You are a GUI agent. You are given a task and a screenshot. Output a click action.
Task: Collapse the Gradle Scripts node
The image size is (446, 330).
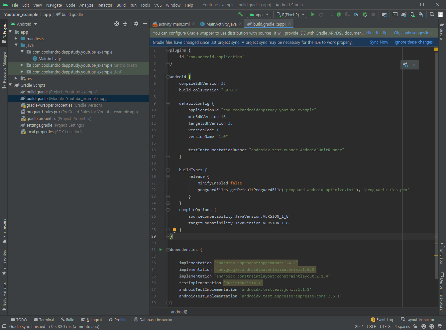[x=10, y=85]
